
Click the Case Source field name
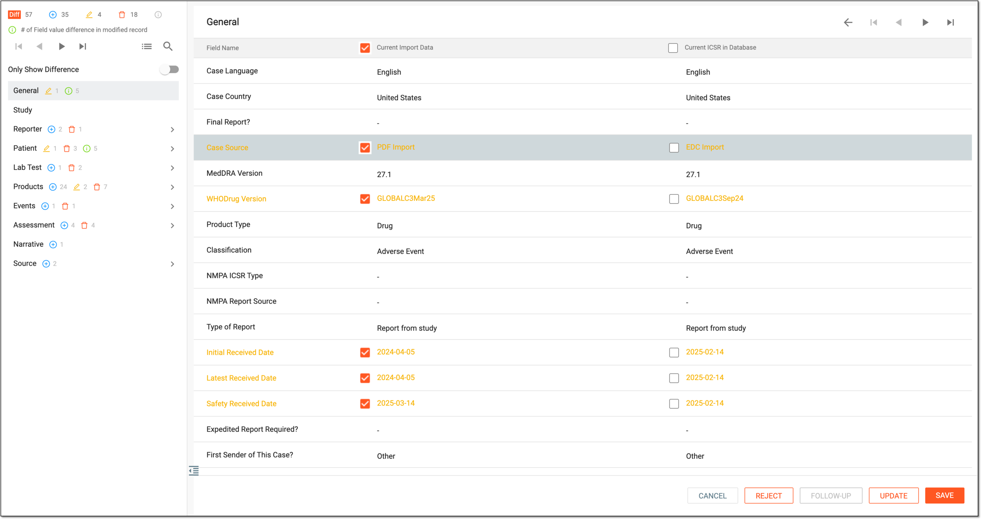227,148
